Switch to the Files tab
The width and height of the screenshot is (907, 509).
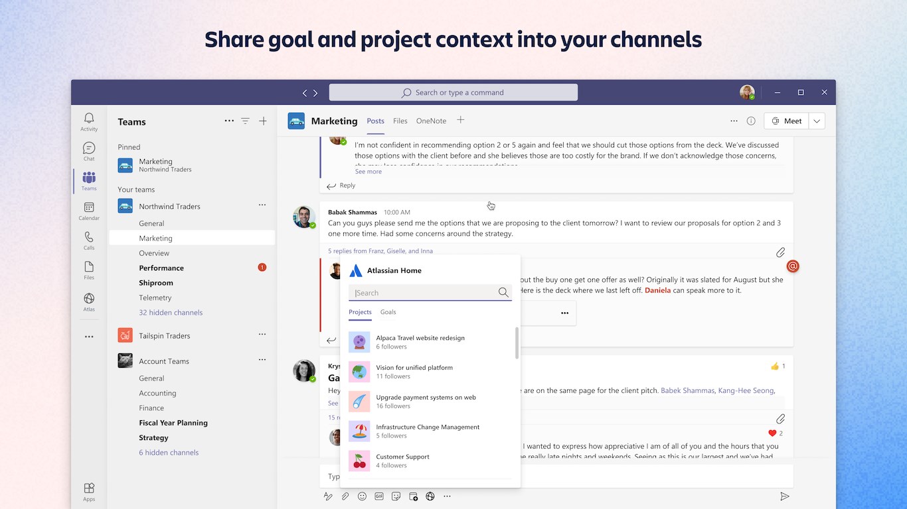click(400, 121)
